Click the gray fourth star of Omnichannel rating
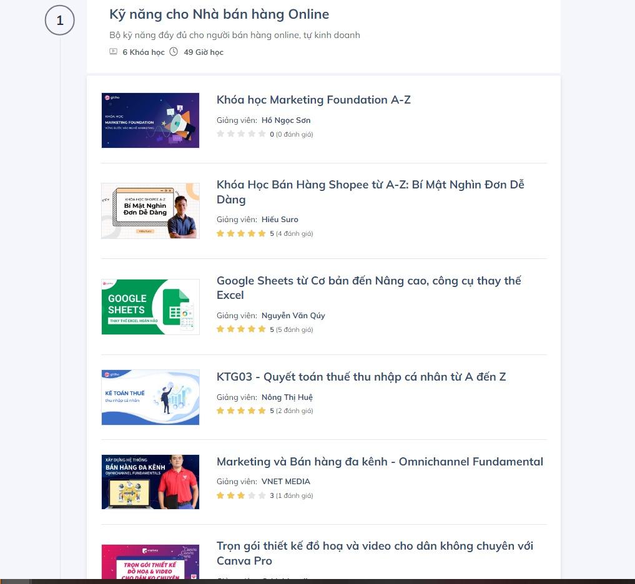The height and width of the screenshot is (584, 635). point(251,495)
